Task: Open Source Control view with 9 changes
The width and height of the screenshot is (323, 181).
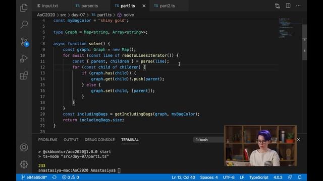Action: [x=24, y=42]
